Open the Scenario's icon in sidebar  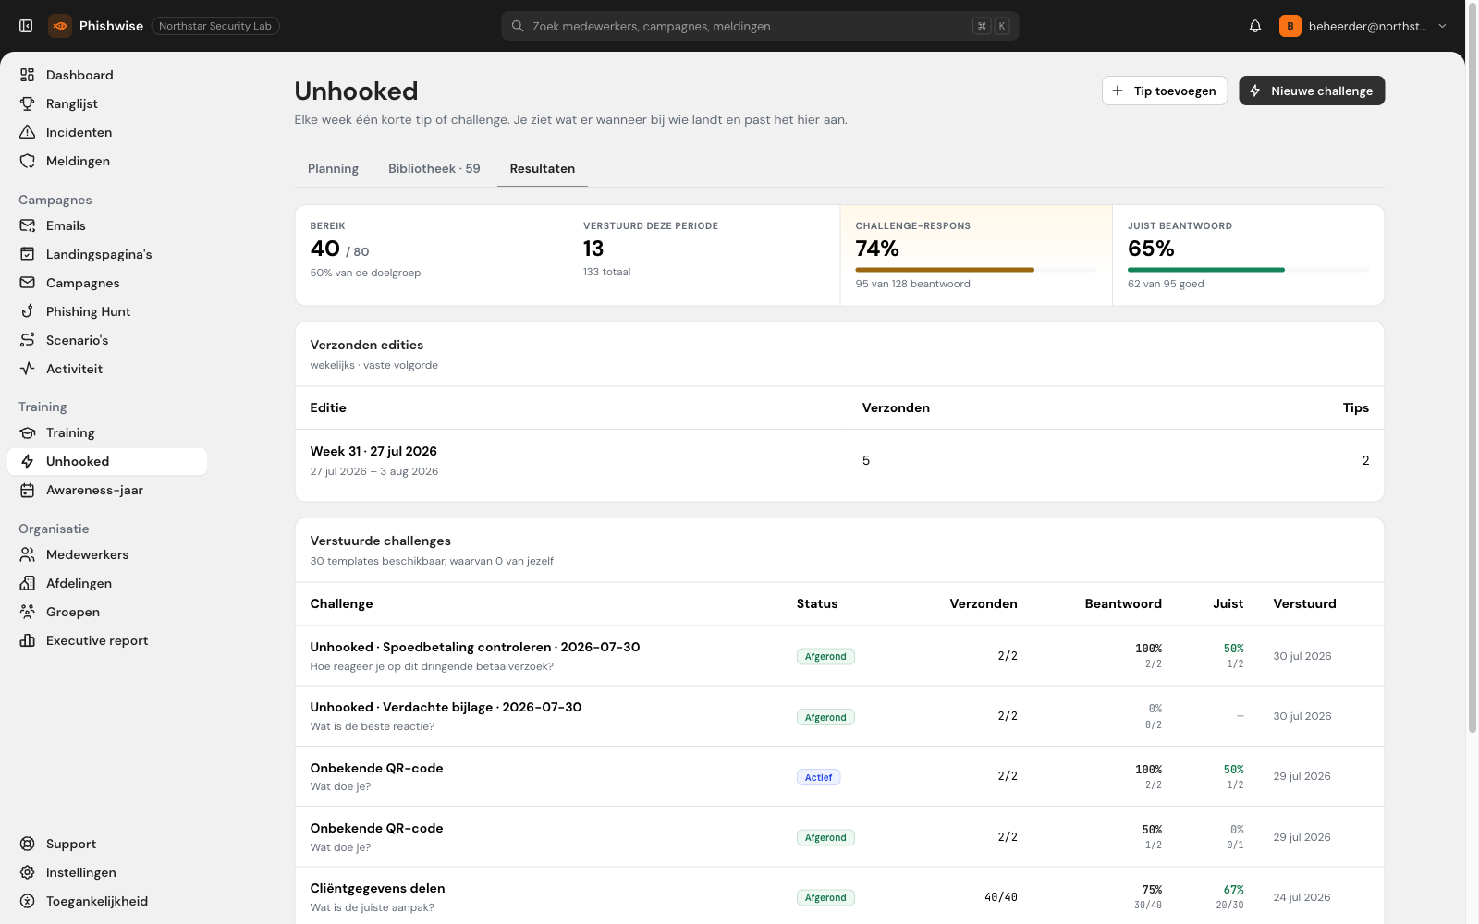coord(28,340)
